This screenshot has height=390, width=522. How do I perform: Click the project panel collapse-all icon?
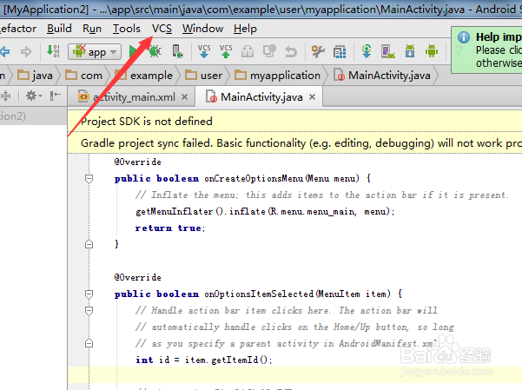[x=6, y=96]
